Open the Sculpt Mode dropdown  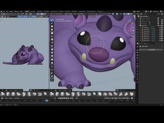(59, 14)
